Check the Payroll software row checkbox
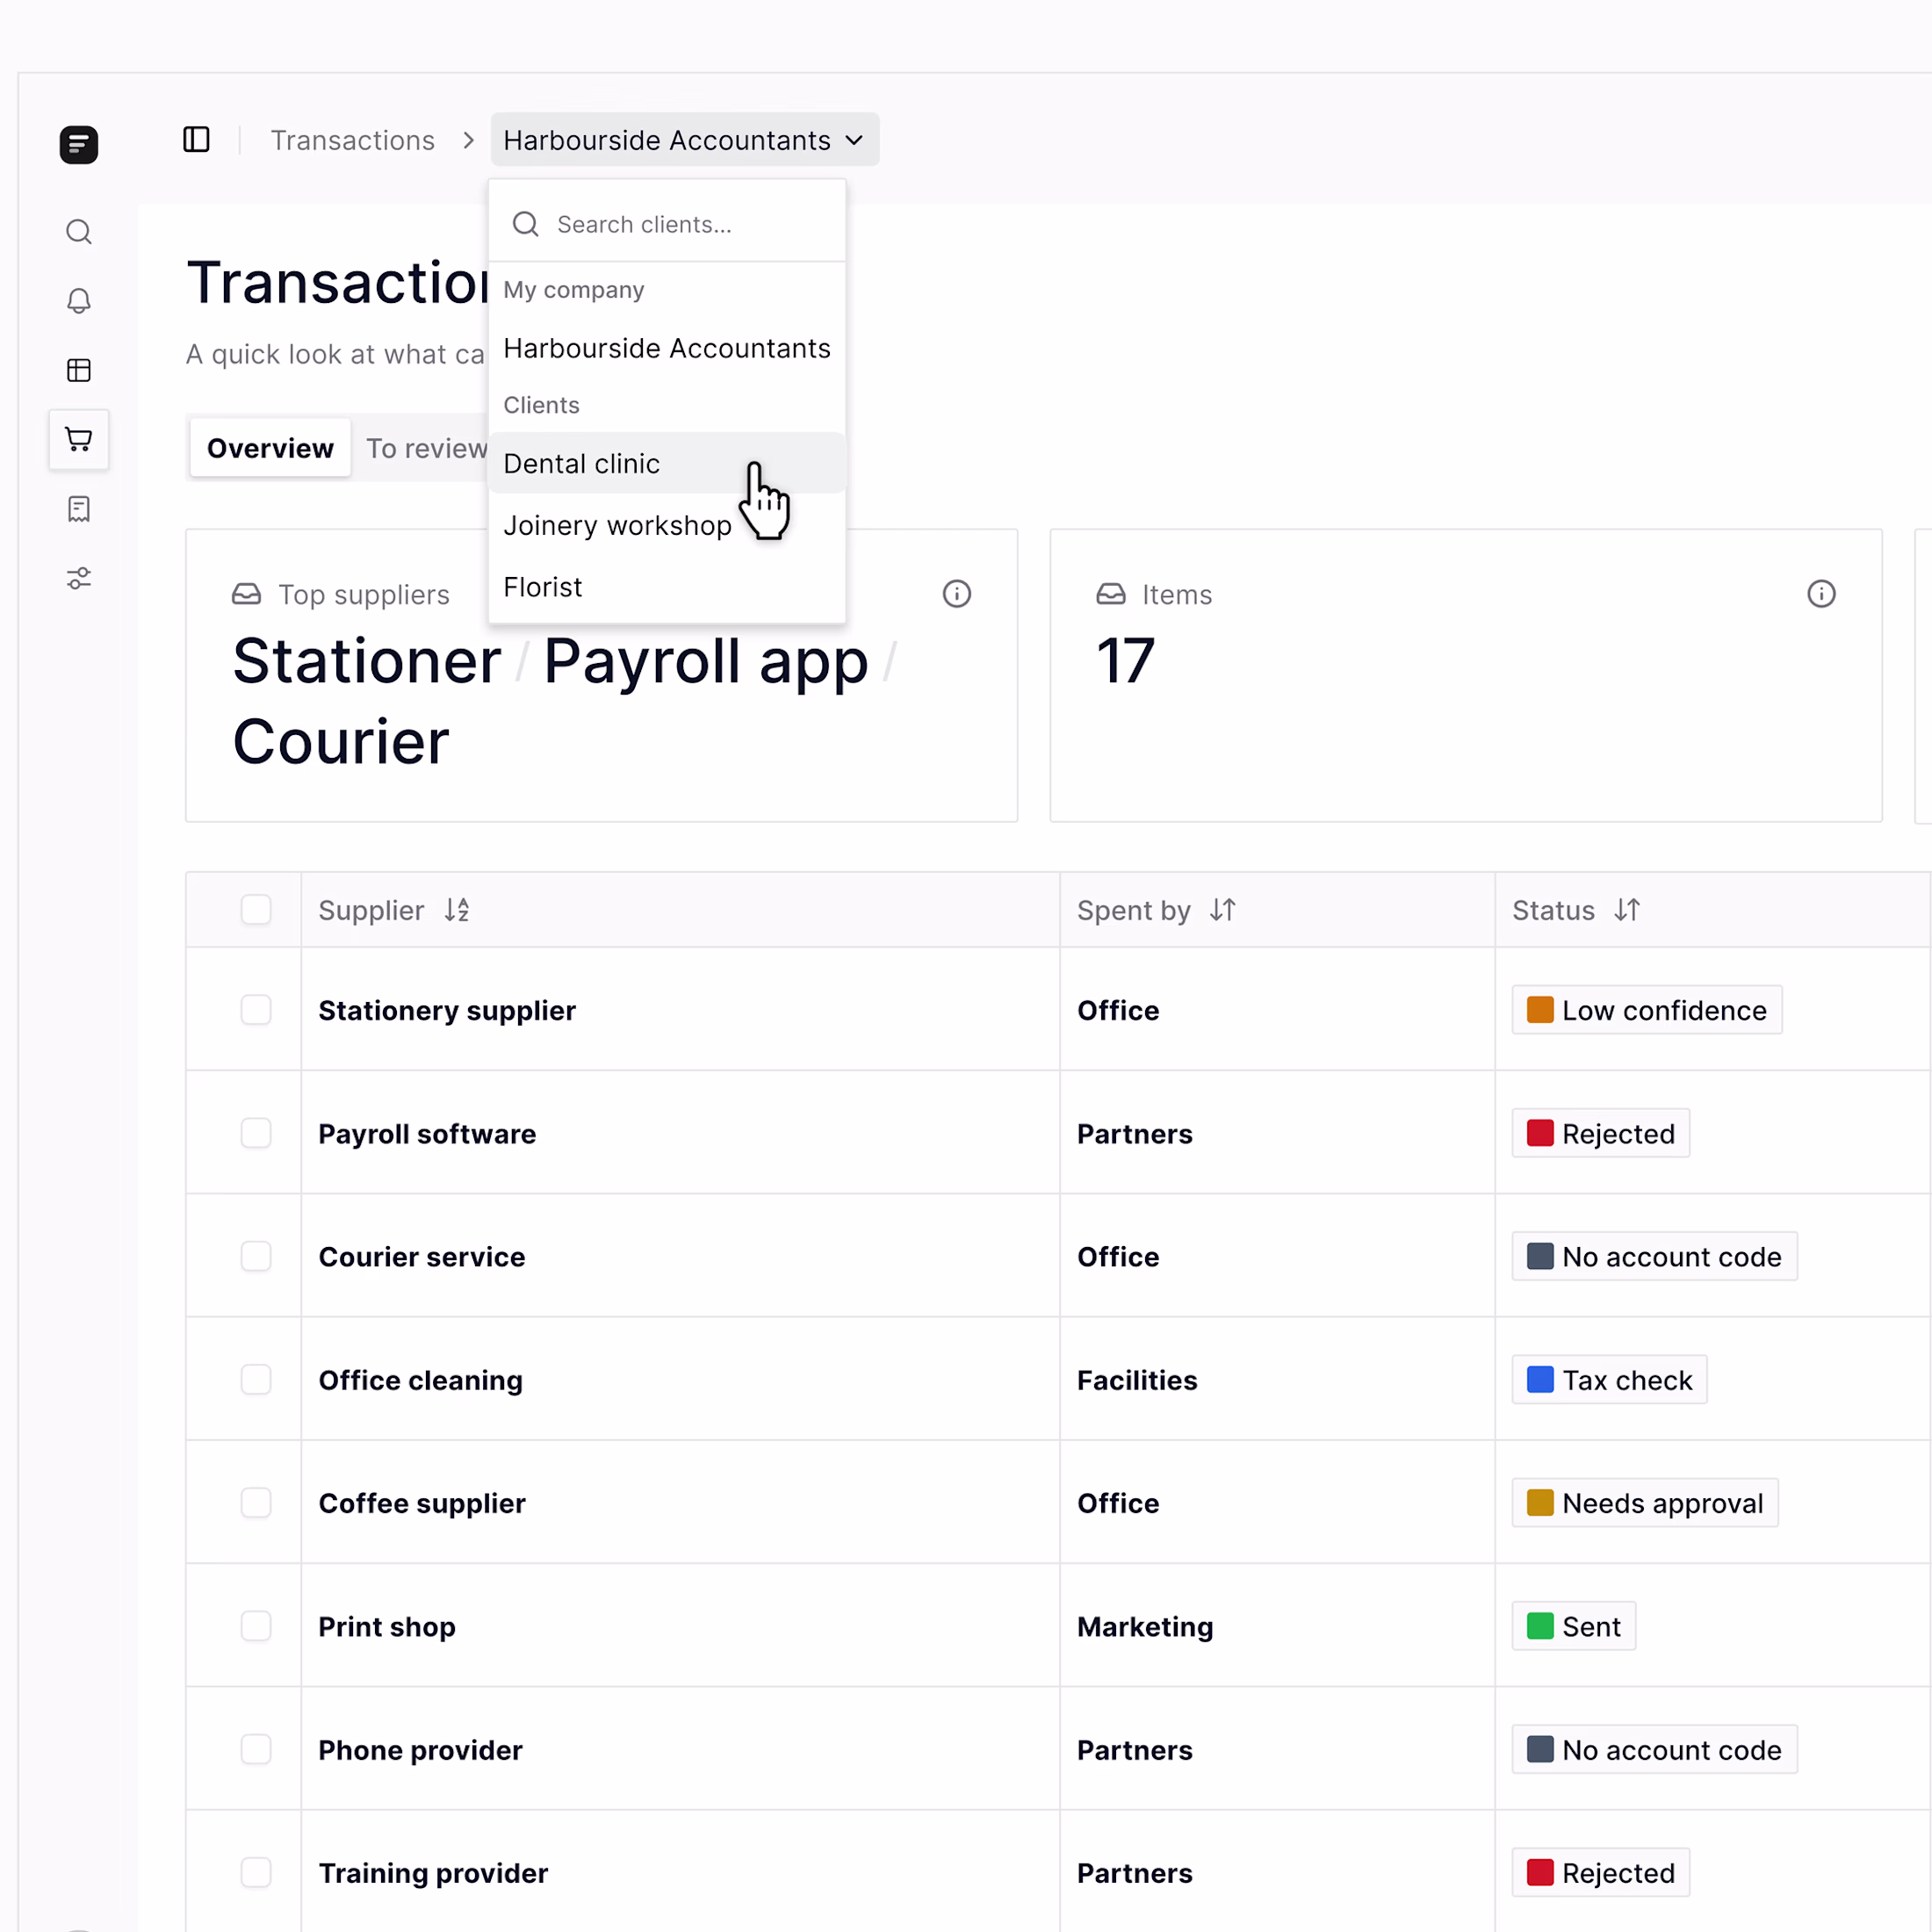The width and height of the screenshot is (1932, 1932). pos(256,1133)
